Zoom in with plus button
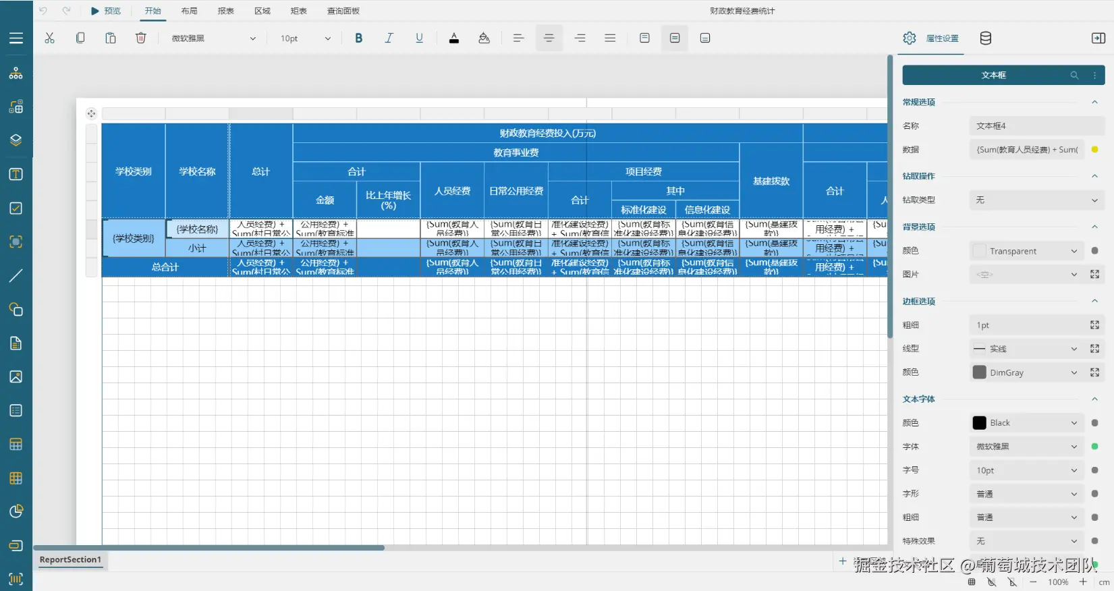 (1083, 582)
